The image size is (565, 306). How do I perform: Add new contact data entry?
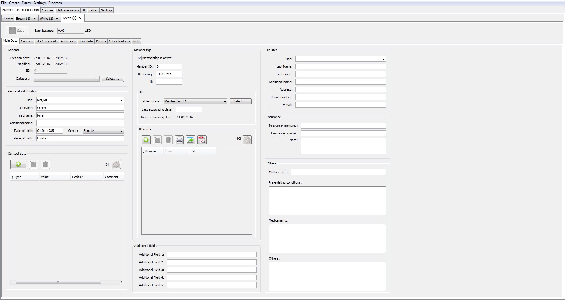click(18, 164)
